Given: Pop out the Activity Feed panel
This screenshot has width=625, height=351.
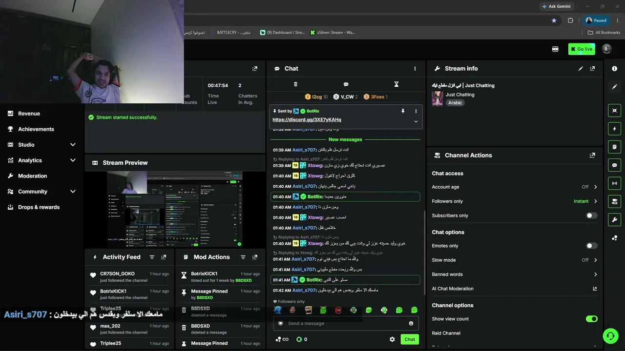Looking at the screenshot, I should (x=164, y=257).
